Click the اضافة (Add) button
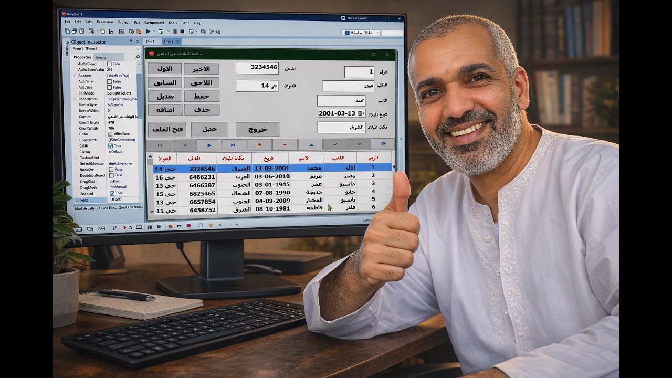The height and width of the screenshot is (378, 672). 165,110
